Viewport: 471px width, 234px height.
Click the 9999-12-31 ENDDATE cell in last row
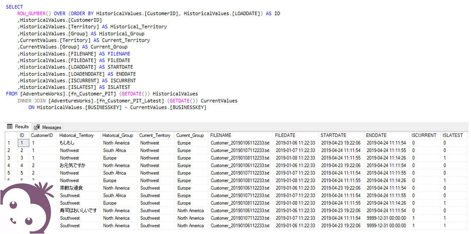coord(387,226)
